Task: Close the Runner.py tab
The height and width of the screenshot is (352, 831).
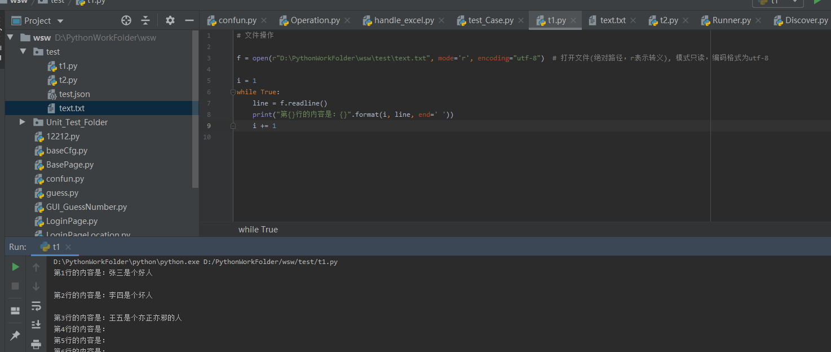Action: tap(759, 20)
